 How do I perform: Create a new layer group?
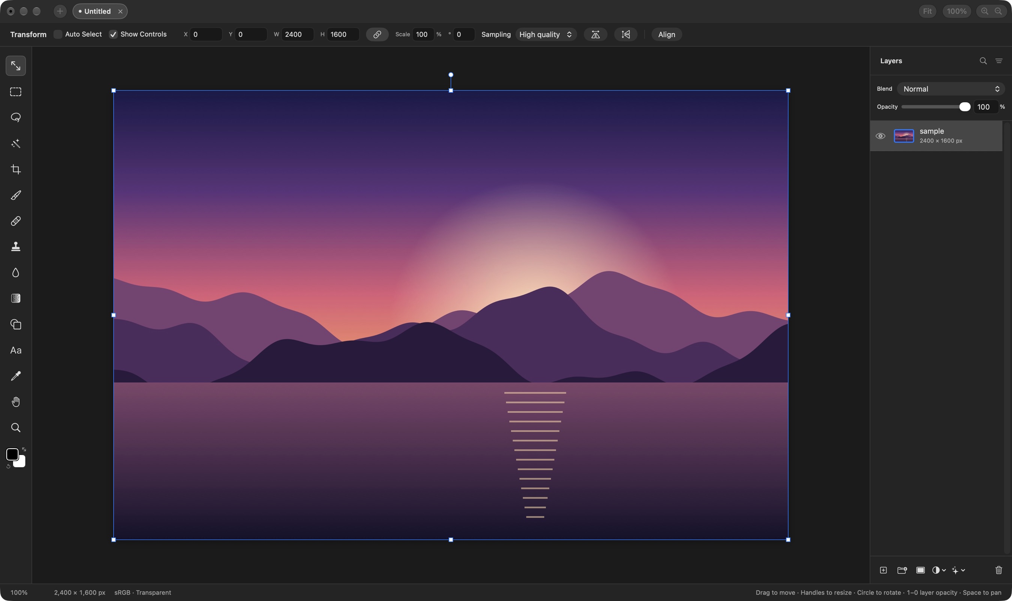(x=902, y=570)
